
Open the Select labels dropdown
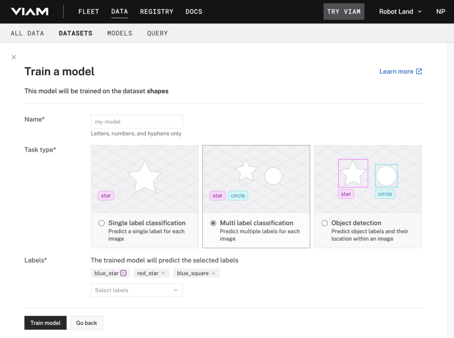coord(137,290)
